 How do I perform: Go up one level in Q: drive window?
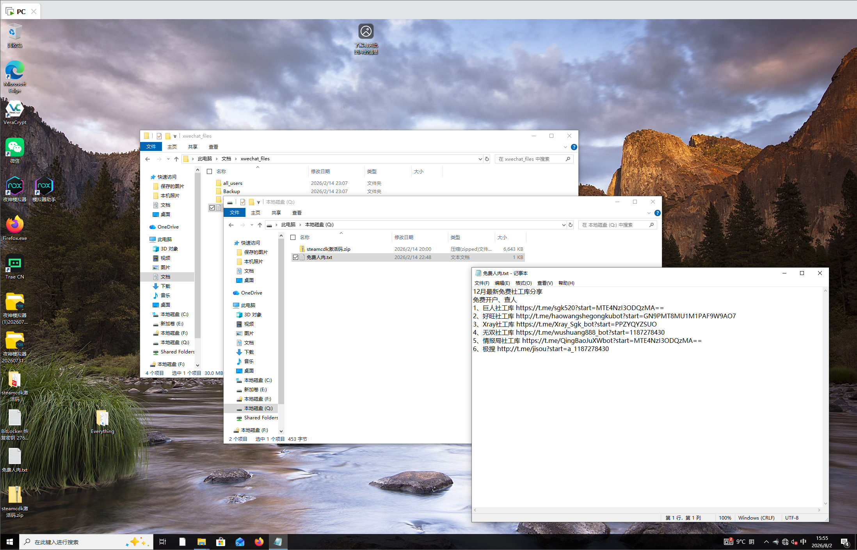[x=260, y=225]
